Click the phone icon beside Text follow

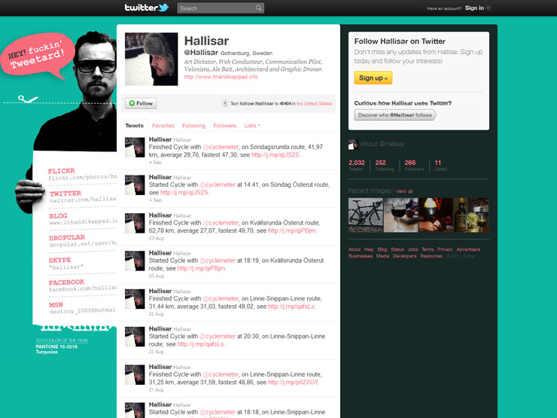[x=224, y=103]
